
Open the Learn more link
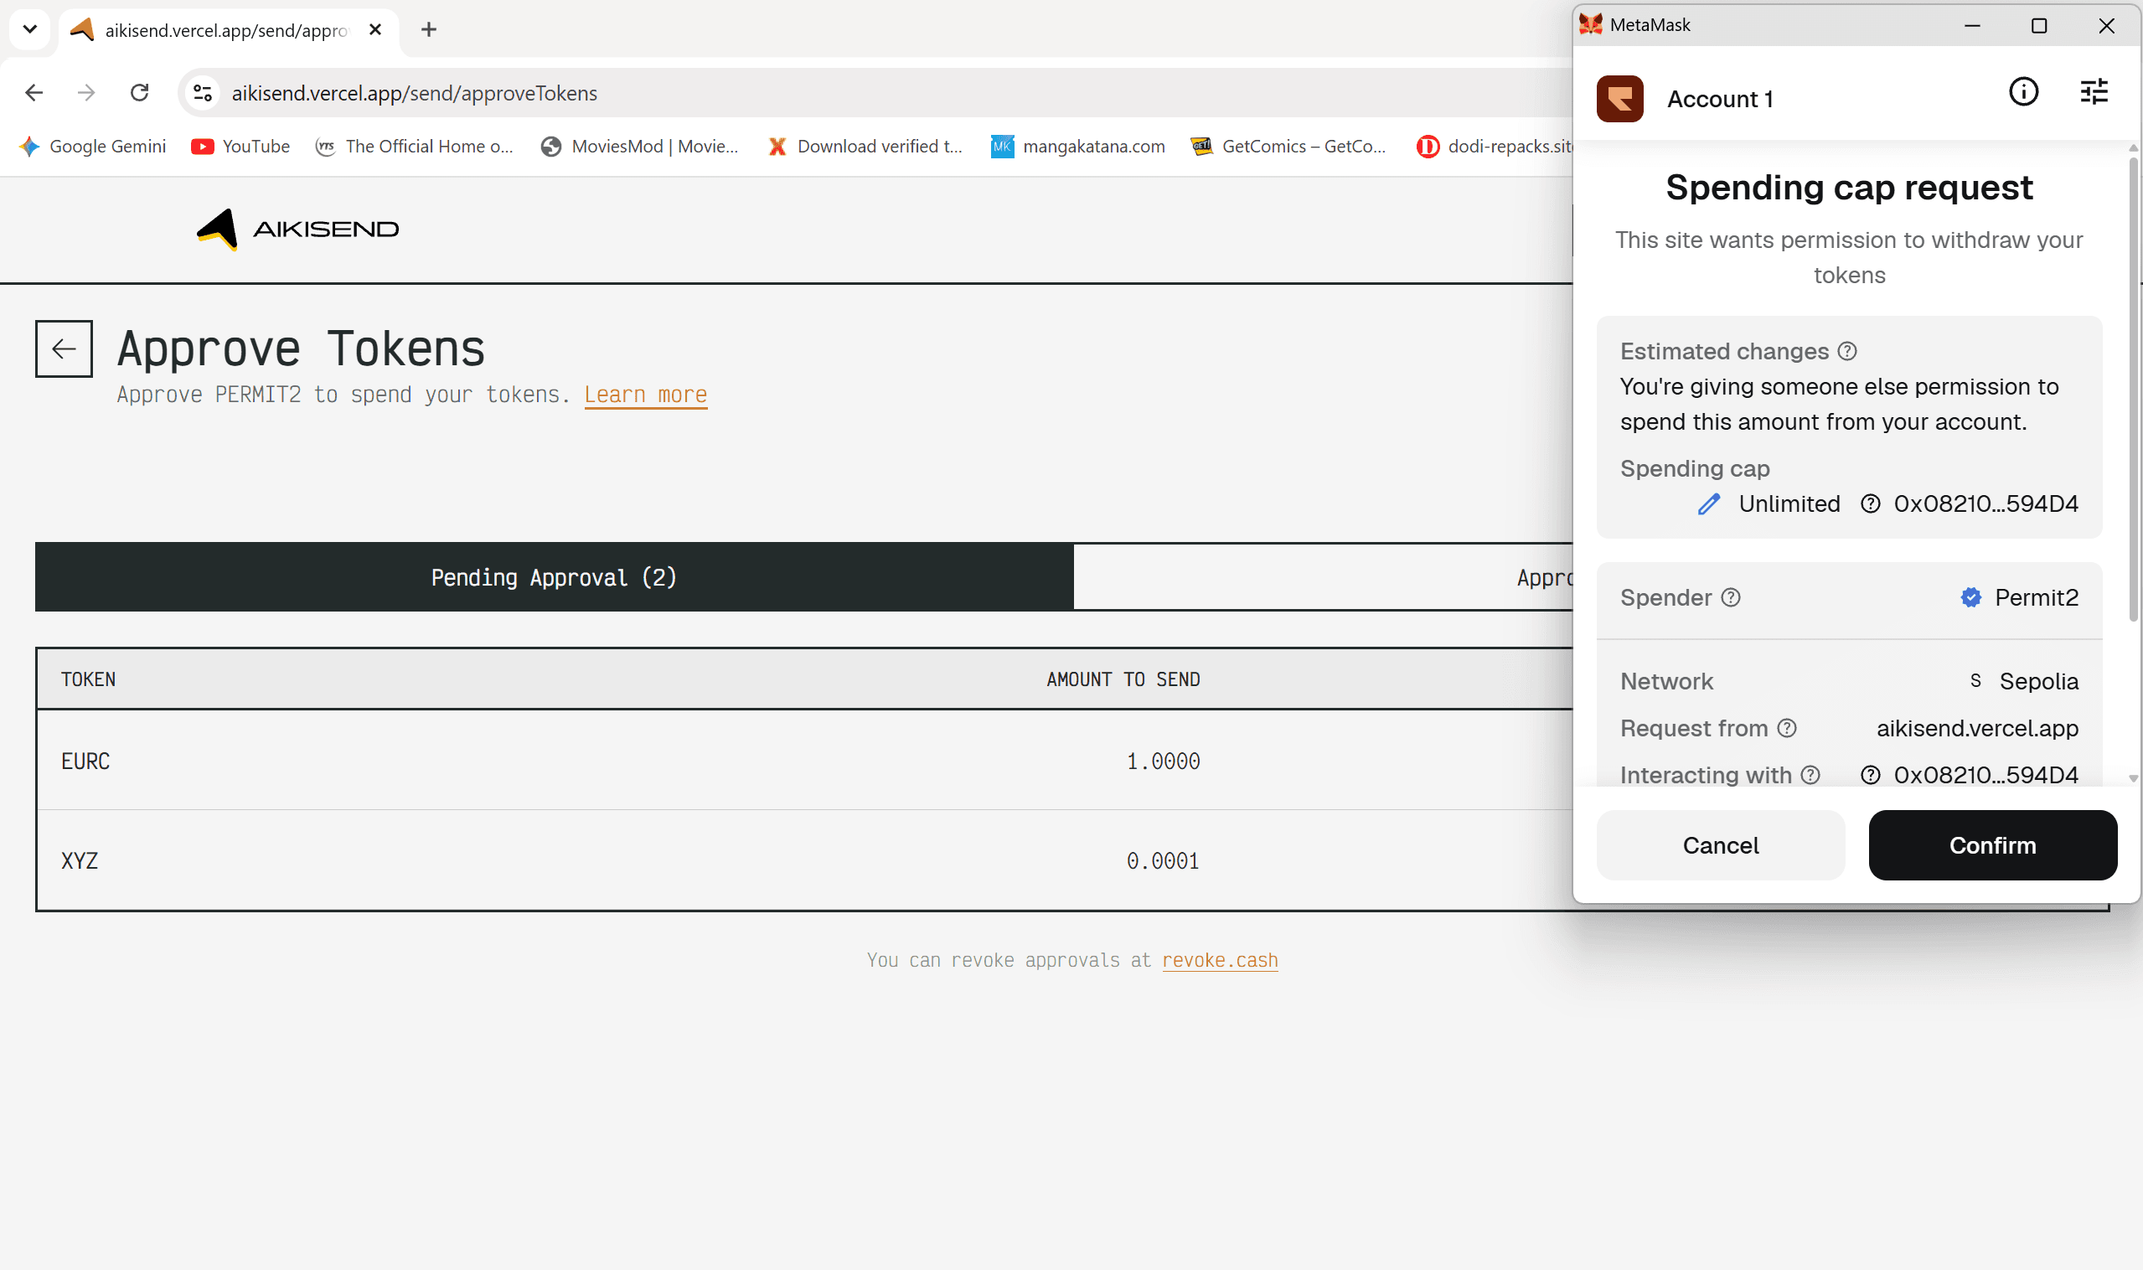646,395
